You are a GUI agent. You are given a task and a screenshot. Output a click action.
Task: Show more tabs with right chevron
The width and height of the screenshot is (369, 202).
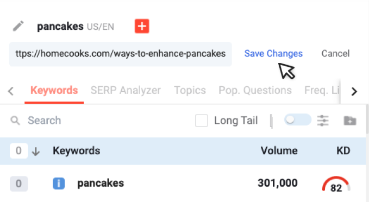click(x=354, y=91)
